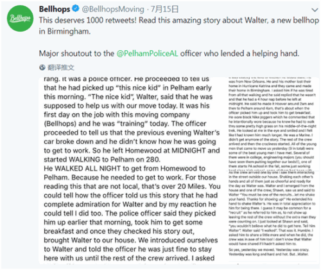Click 'He WALKED ALL NIGHT' paragraph in image
The image size is (321, 270).
[x=132, y=213]
